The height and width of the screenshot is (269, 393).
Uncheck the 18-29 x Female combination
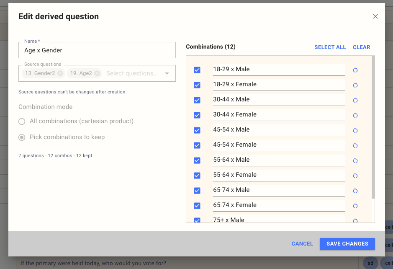[x=197, y=85]
